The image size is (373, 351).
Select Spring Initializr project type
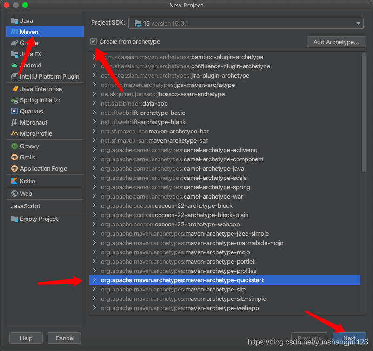(x=45, y=100)
